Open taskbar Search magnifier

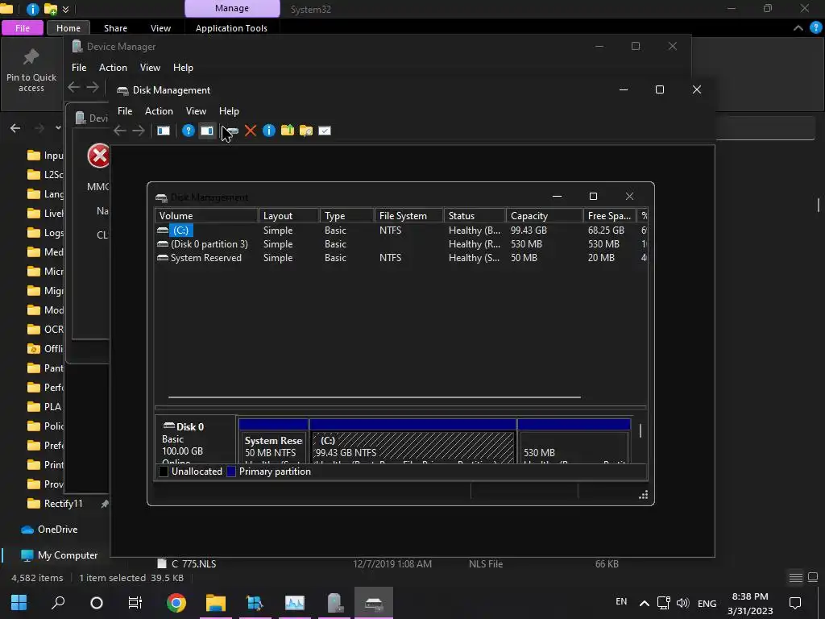[x=58, y=603]
